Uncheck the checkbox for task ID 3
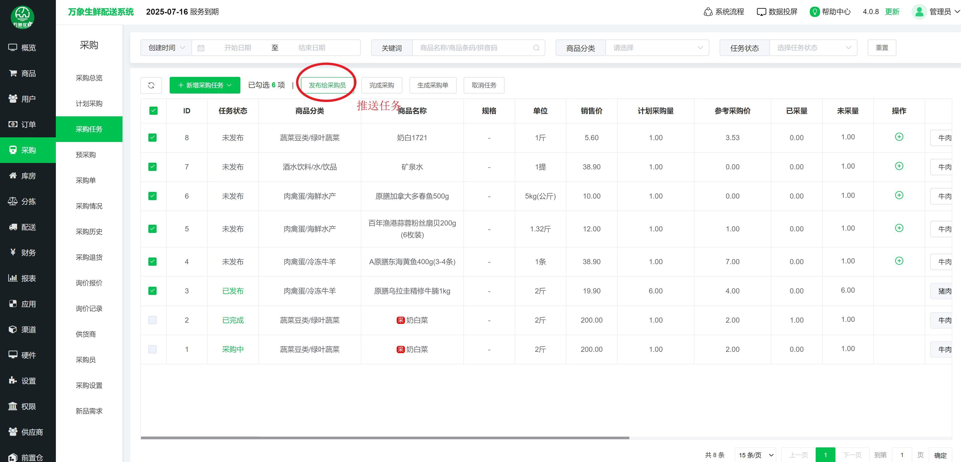 coord(152,291)
